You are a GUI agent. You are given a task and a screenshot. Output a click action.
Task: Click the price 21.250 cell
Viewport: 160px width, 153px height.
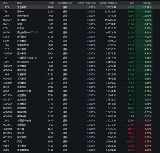pyautogui.click(x=130, y=141)
